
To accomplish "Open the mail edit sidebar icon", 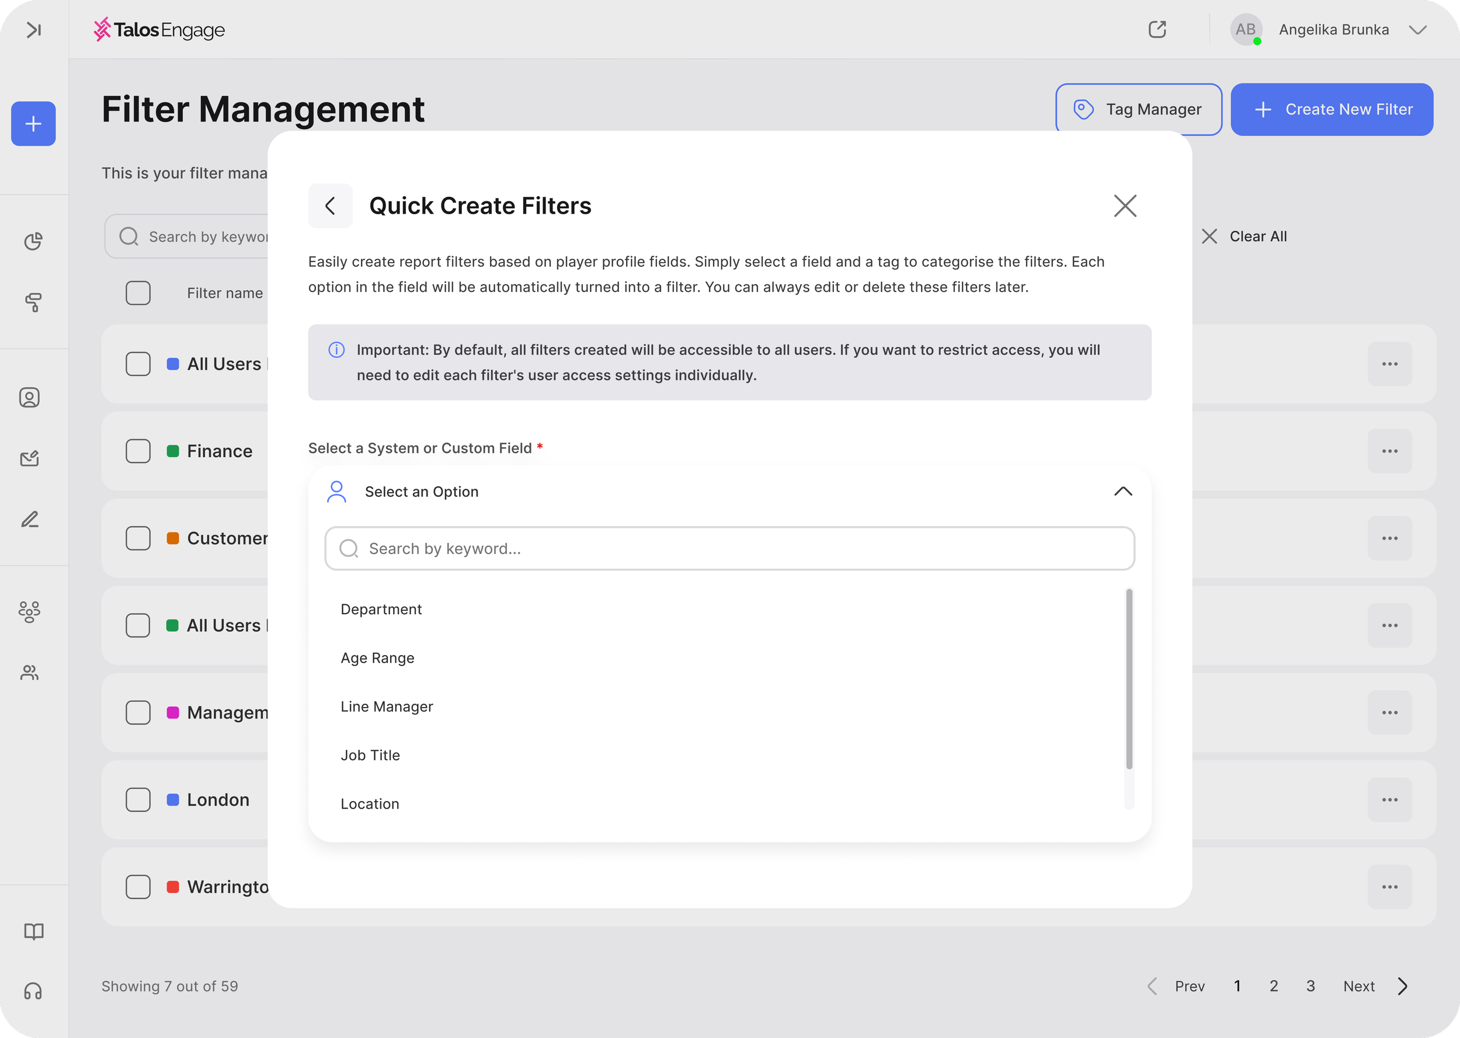I will pyautogui.click(x=29, y=458).
